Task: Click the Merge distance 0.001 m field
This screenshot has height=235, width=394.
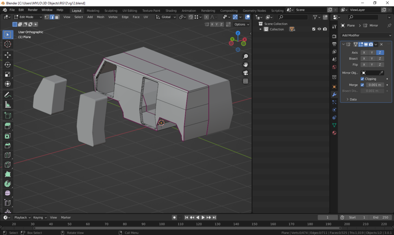Action: click(375, 85)
